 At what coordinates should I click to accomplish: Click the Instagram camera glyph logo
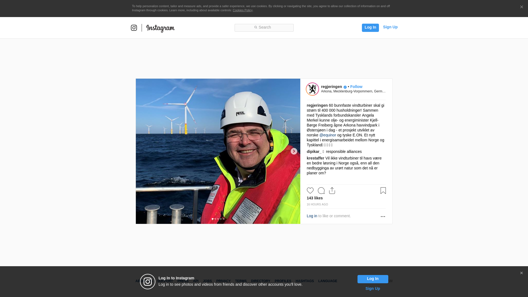(x=134, y=28)
